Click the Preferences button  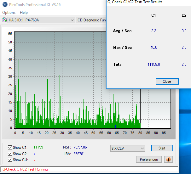click(x=149, y=160)
